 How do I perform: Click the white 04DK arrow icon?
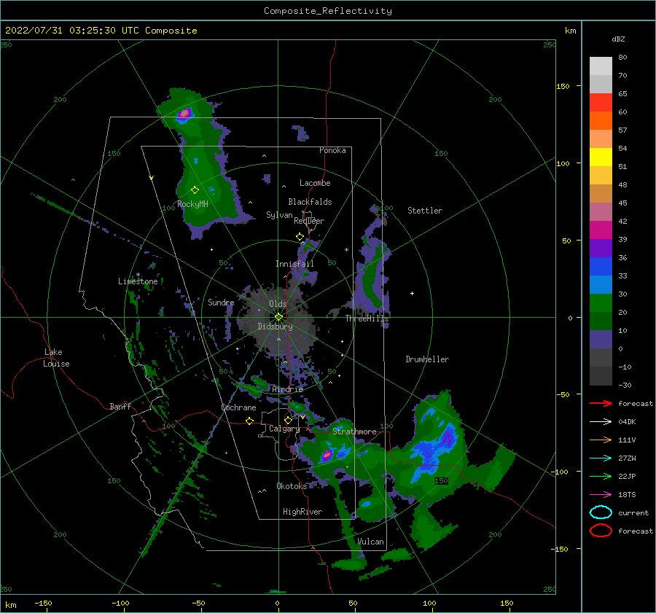601,422
